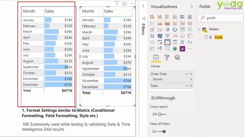Select the Pie chart visualization
The image size is (244, 137).
167,29
